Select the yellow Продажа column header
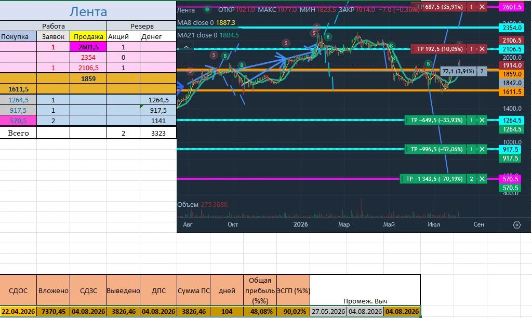Viewport: 532px width, 318px height. pos(88,36)
